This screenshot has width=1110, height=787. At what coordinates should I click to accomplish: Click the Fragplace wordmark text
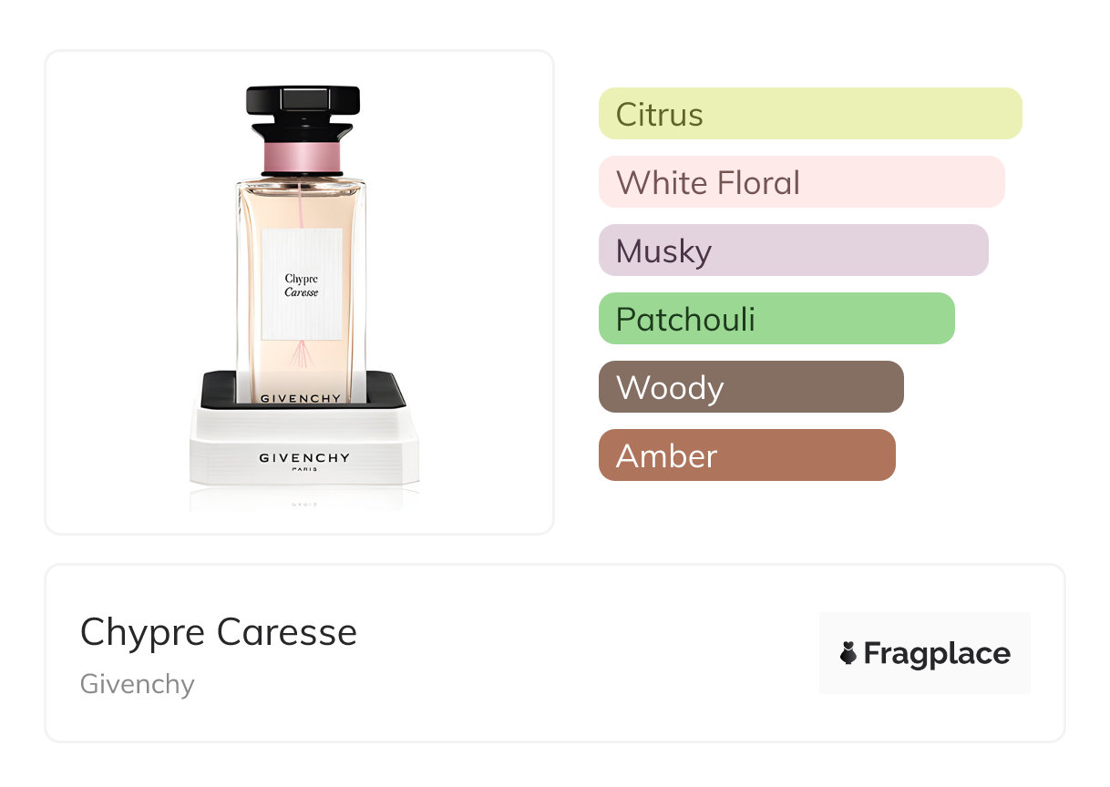[937, 653]
